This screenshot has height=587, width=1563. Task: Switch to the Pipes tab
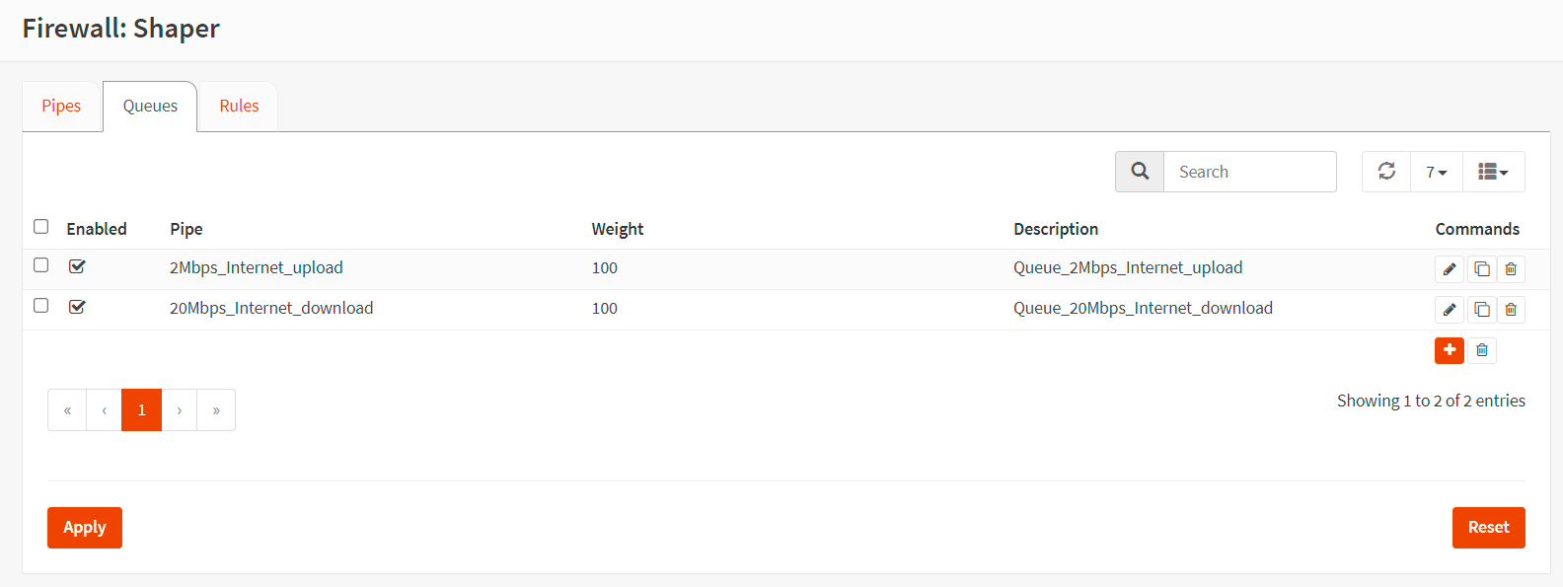click(61, 107)
